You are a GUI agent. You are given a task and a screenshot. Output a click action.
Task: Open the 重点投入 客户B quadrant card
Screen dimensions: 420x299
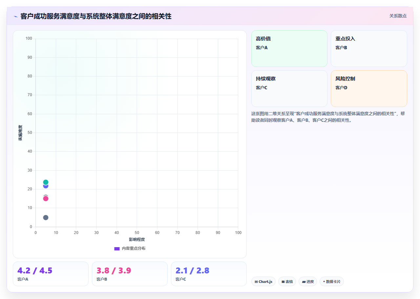[x=369, y=49]
